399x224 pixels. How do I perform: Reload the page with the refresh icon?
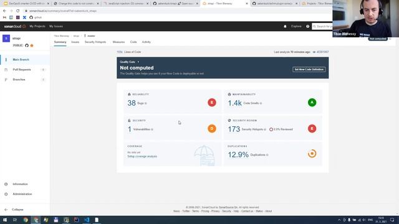coord(18,11)
